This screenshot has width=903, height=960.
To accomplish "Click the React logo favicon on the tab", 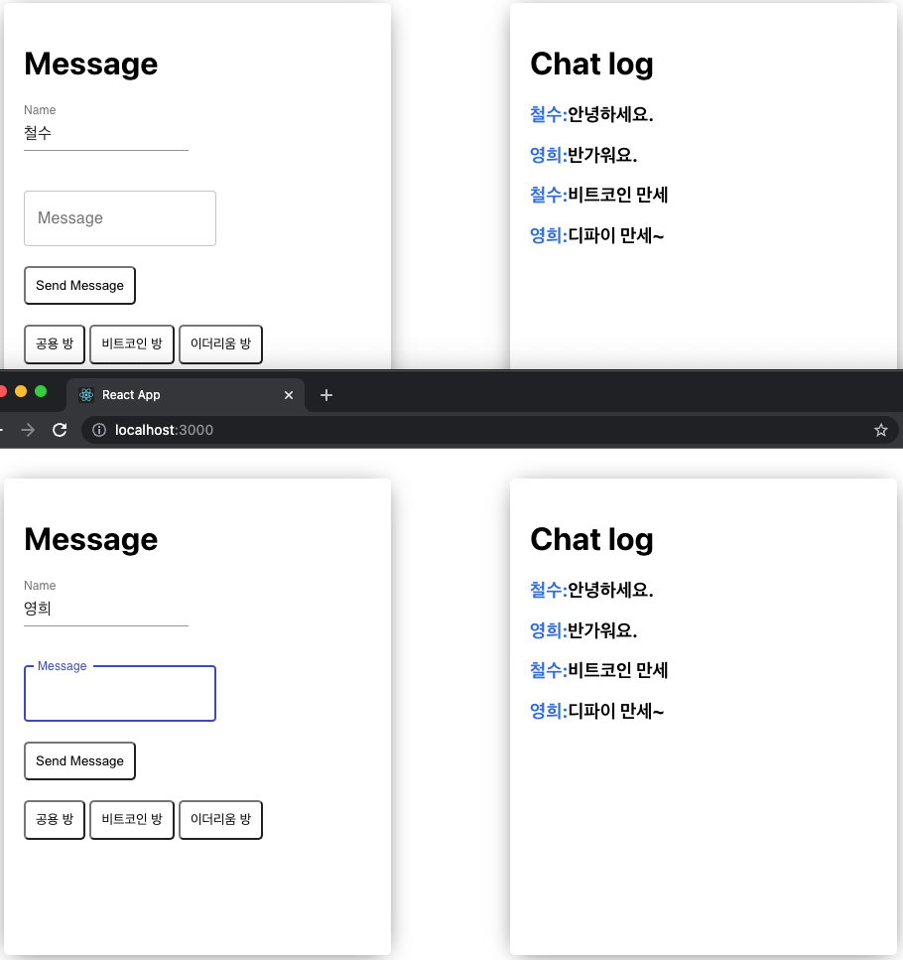I will pyautogui.click(x=87, y=394).
